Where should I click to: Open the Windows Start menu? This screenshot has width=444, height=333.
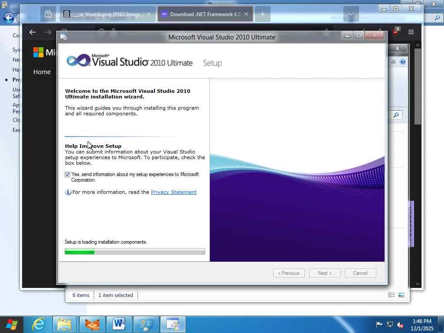coord(12,324)
